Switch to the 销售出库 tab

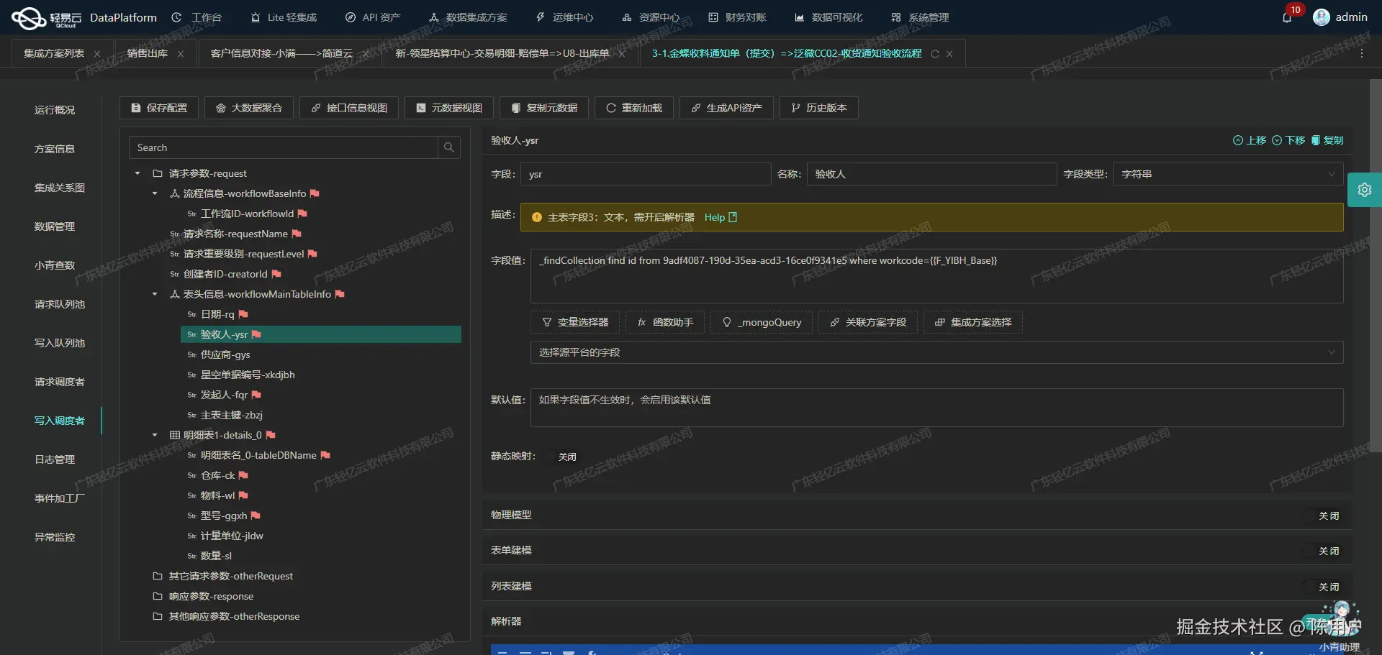click(147, 52)
